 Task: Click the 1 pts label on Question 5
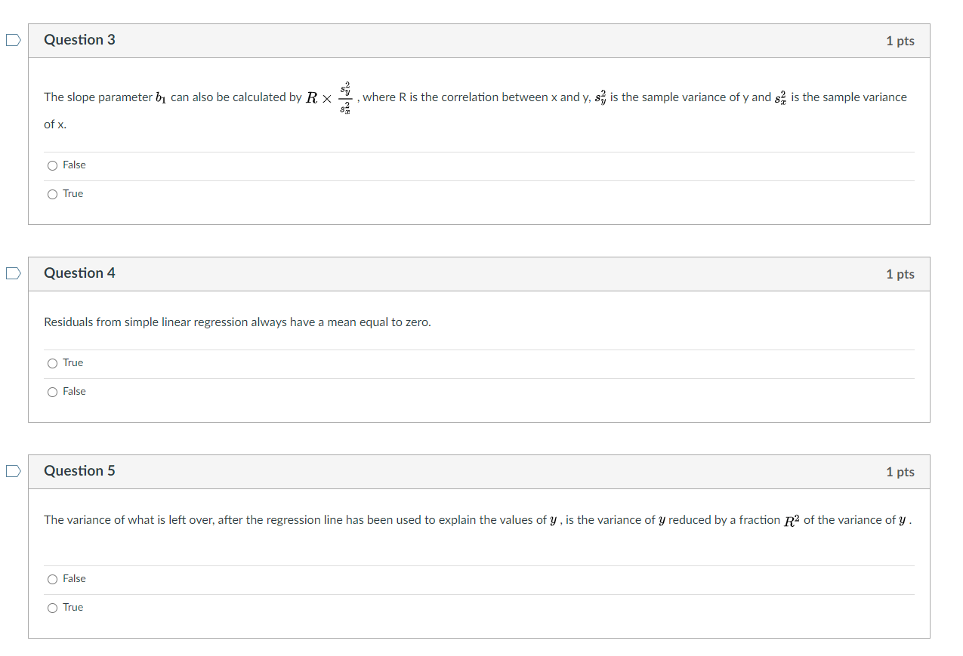900,471
